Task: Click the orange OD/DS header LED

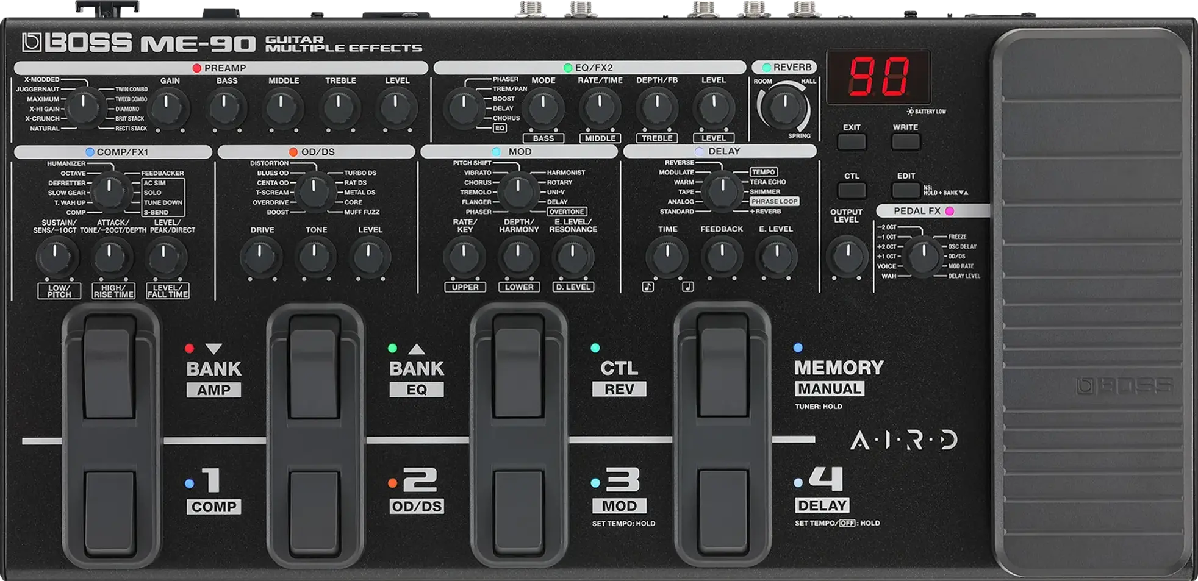Action: tap(293, 152)
